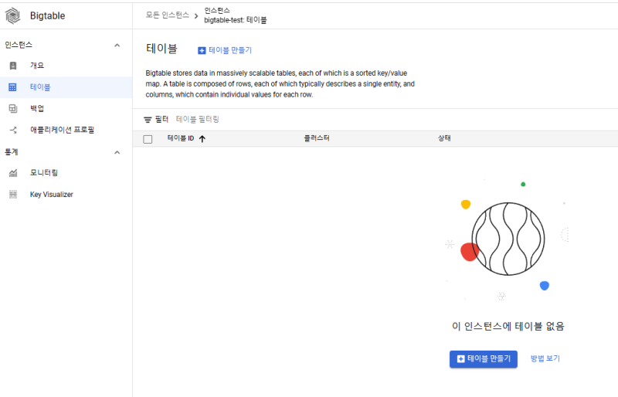Click the 클러스터 column header
Image resolution: width=618 pixels, height=397 pixels.
(x=317, y=138)
